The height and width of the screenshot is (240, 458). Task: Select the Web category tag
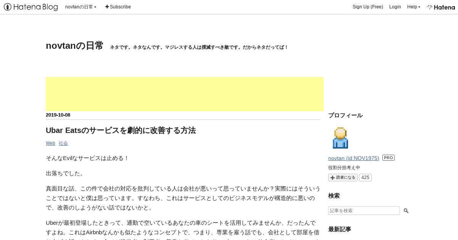(50, 143)
